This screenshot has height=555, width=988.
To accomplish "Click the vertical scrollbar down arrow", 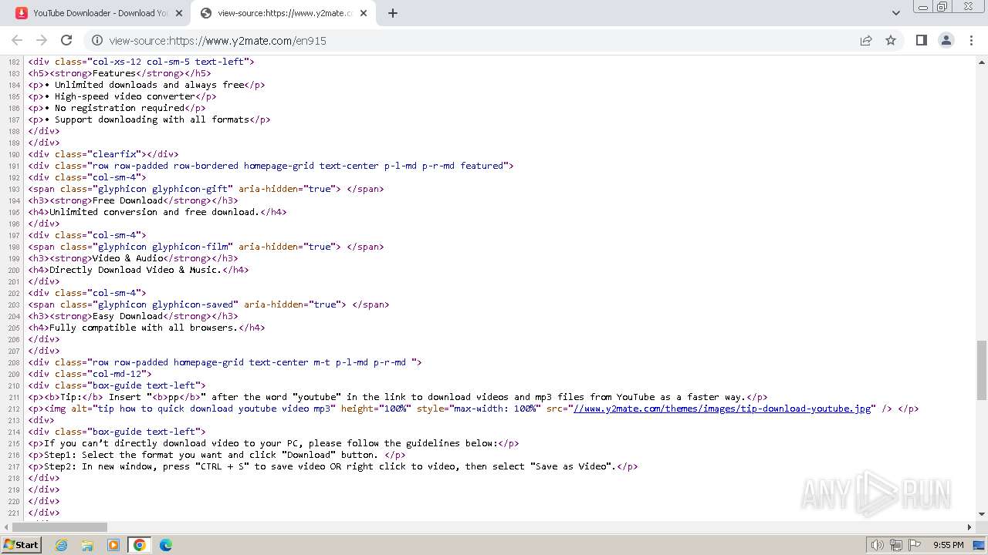I will tap(982, 514).
